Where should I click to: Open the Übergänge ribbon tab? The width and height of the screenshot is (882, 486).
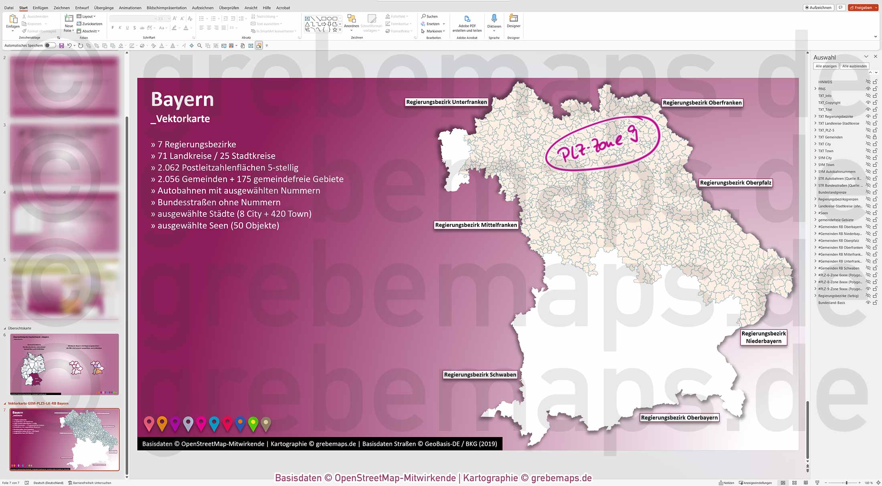[x=104, y=8]
